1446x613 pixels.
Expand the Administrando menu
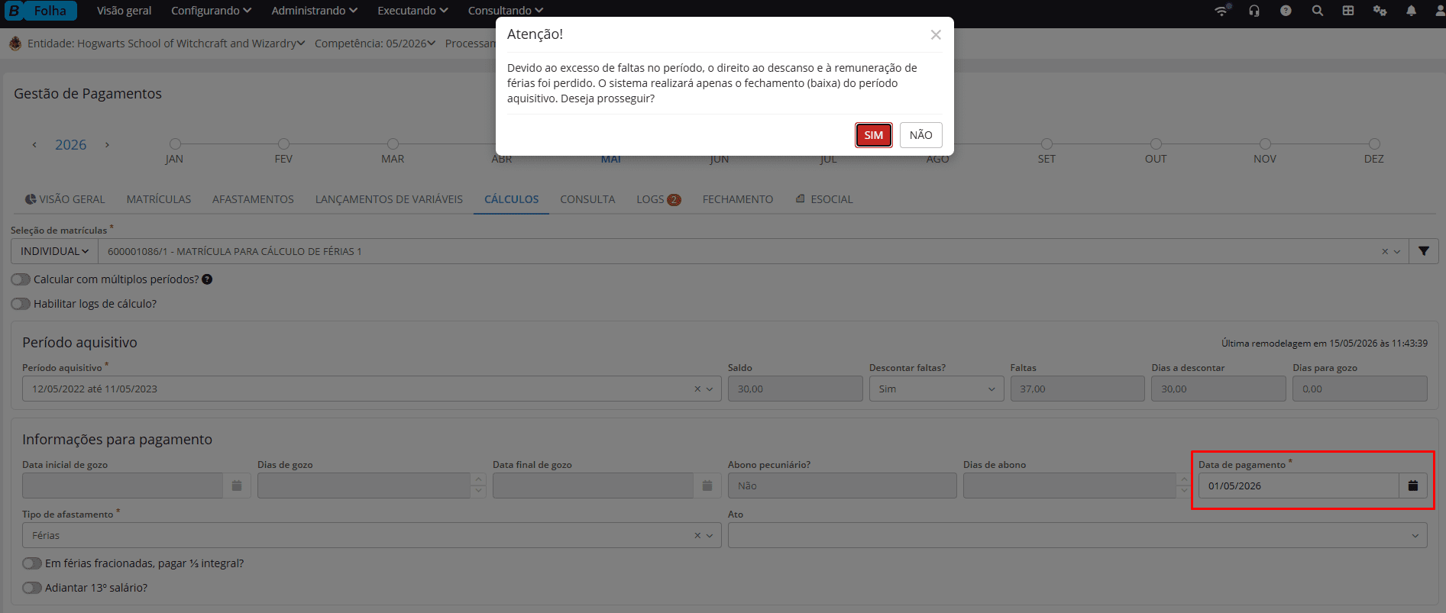tap(314, 11)
